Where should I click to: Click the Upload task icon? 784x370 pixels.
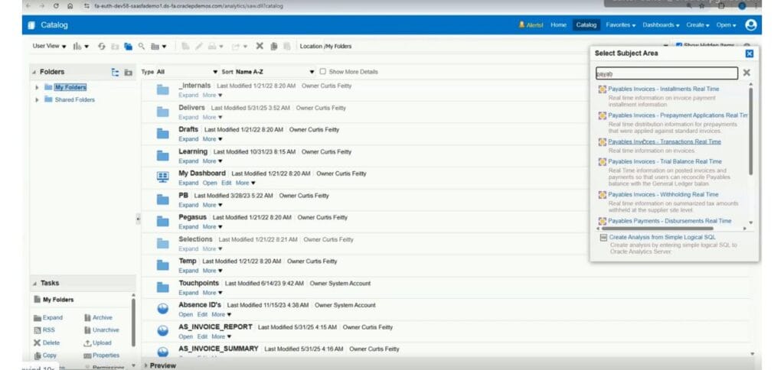click(x=87, y=343)
